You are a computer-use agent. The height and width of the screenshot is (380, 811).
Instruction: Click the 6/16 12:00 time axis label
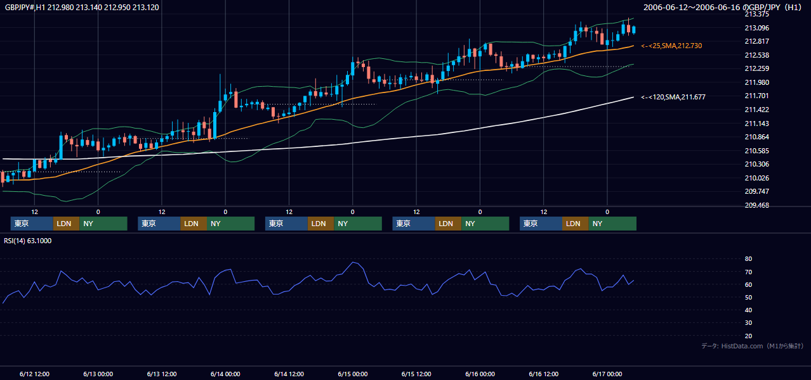[544, 374]
